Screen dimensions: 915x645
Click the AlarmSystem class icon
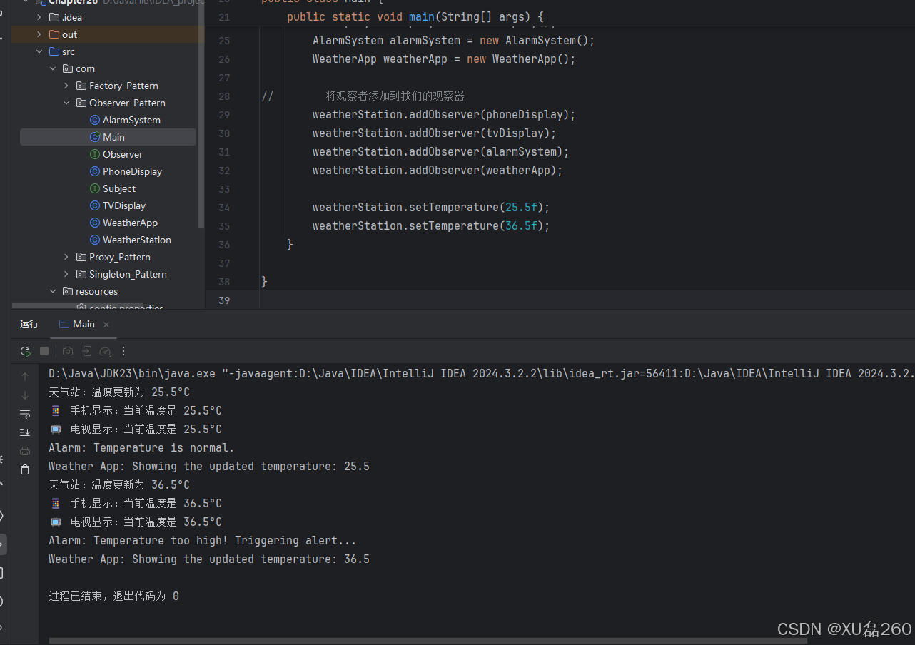(95, 120)
